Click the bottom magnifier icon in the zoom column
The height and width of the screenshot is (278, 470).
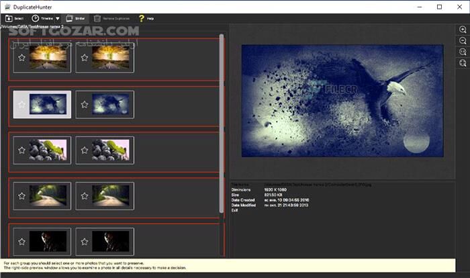click(463, 63)
